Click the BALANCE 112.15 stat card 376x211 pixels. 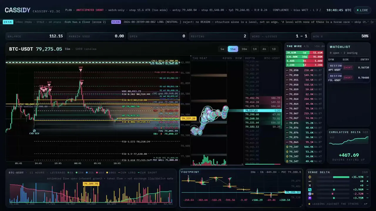tap(36, 36)
